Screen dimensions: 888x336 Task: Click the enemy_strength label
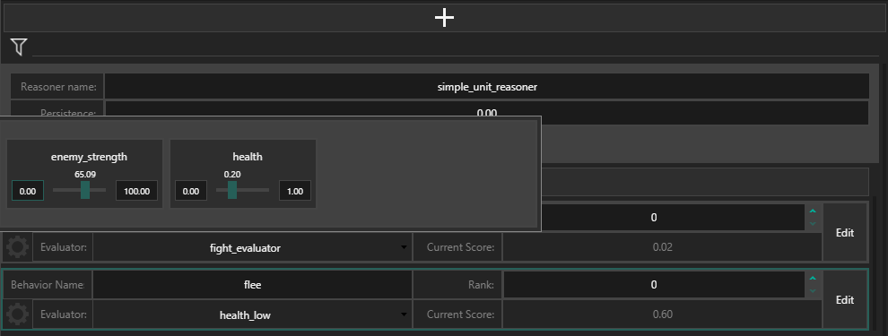(89, 157)
